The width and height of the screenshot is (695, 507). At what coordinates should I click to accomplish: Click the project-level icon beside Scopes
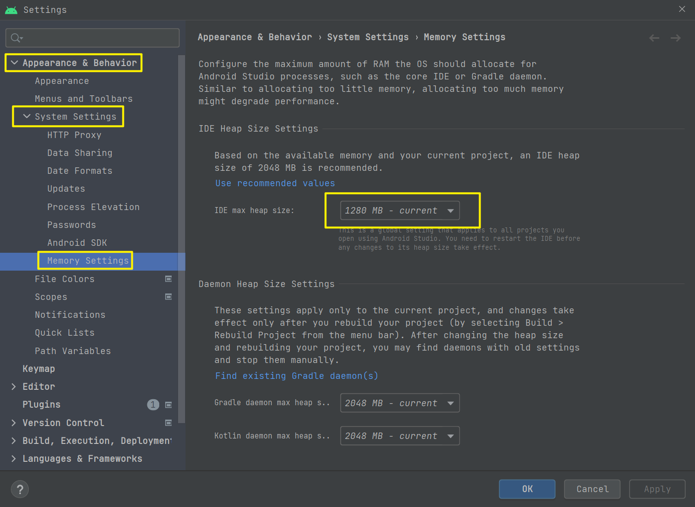coord(169,297)
